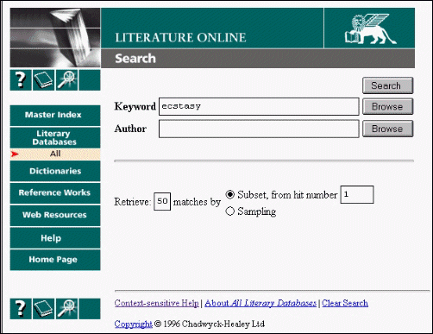Open the Dictionaries section
This screenshot has height=334, width=433.
pos(55,171)
